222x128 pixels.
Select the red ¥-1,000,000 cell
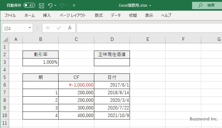point(76,85)
